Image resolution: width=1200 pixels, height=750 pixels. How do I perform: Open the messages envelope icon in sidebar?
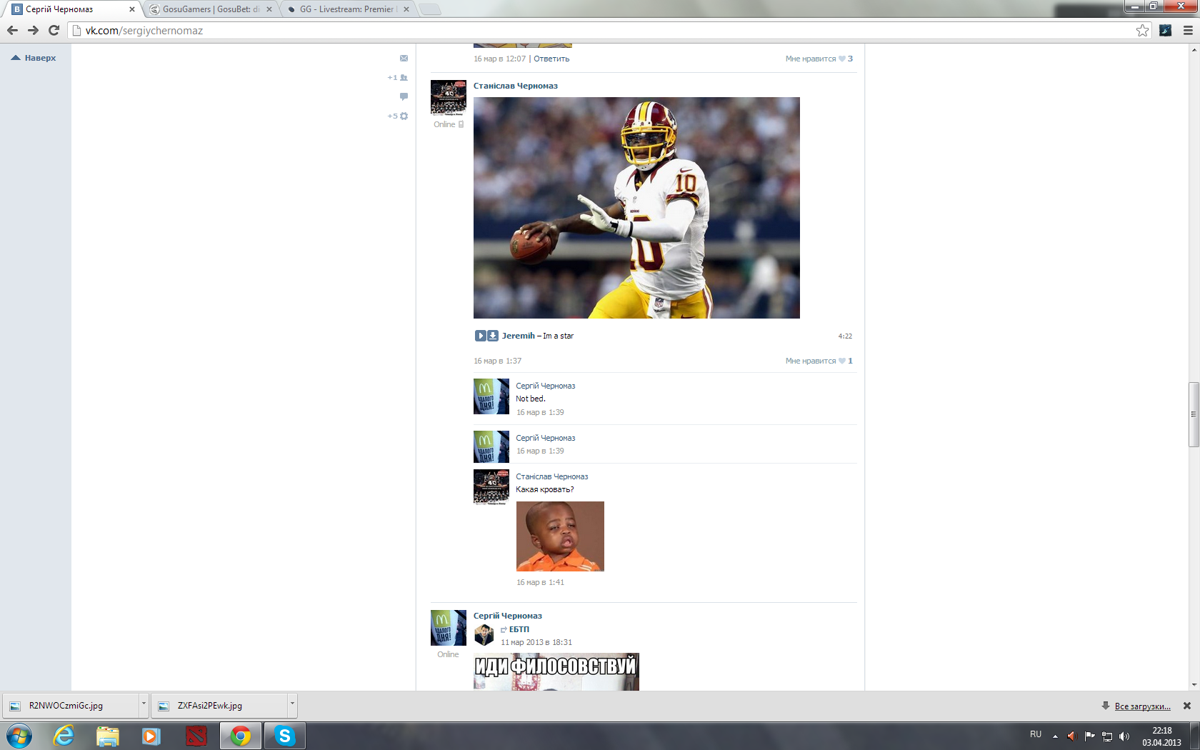pyautogui.click(x=404, y=58)
